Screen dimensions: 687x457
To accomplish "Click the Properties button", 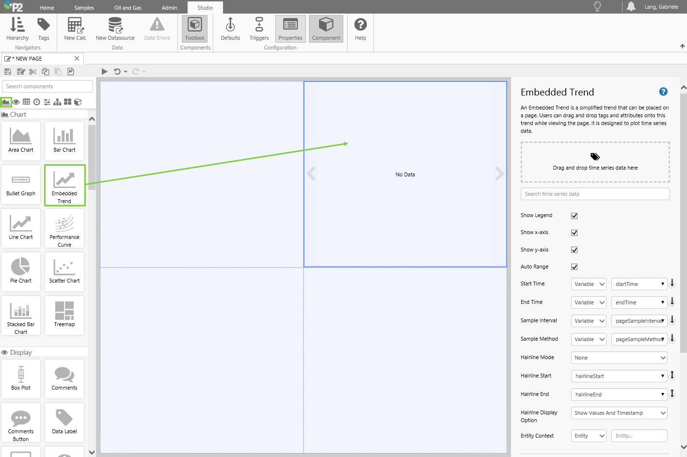I will tap(290, 29).
